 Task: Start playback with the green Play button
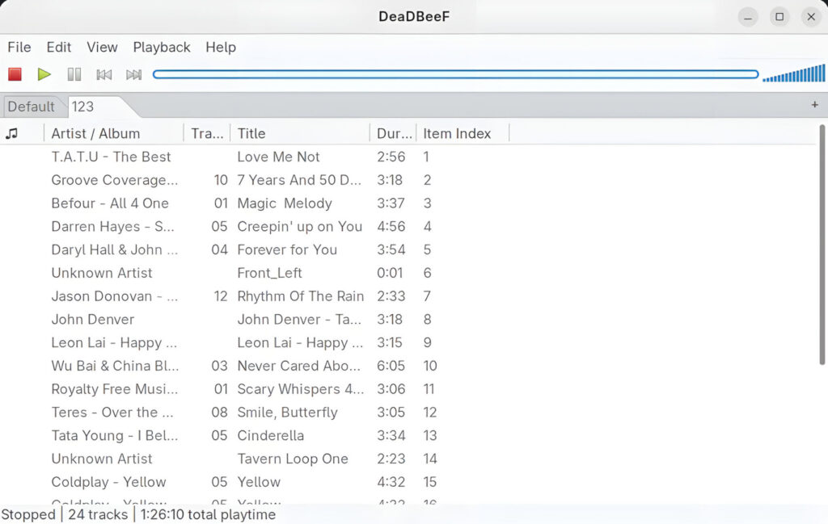(44, 74)
